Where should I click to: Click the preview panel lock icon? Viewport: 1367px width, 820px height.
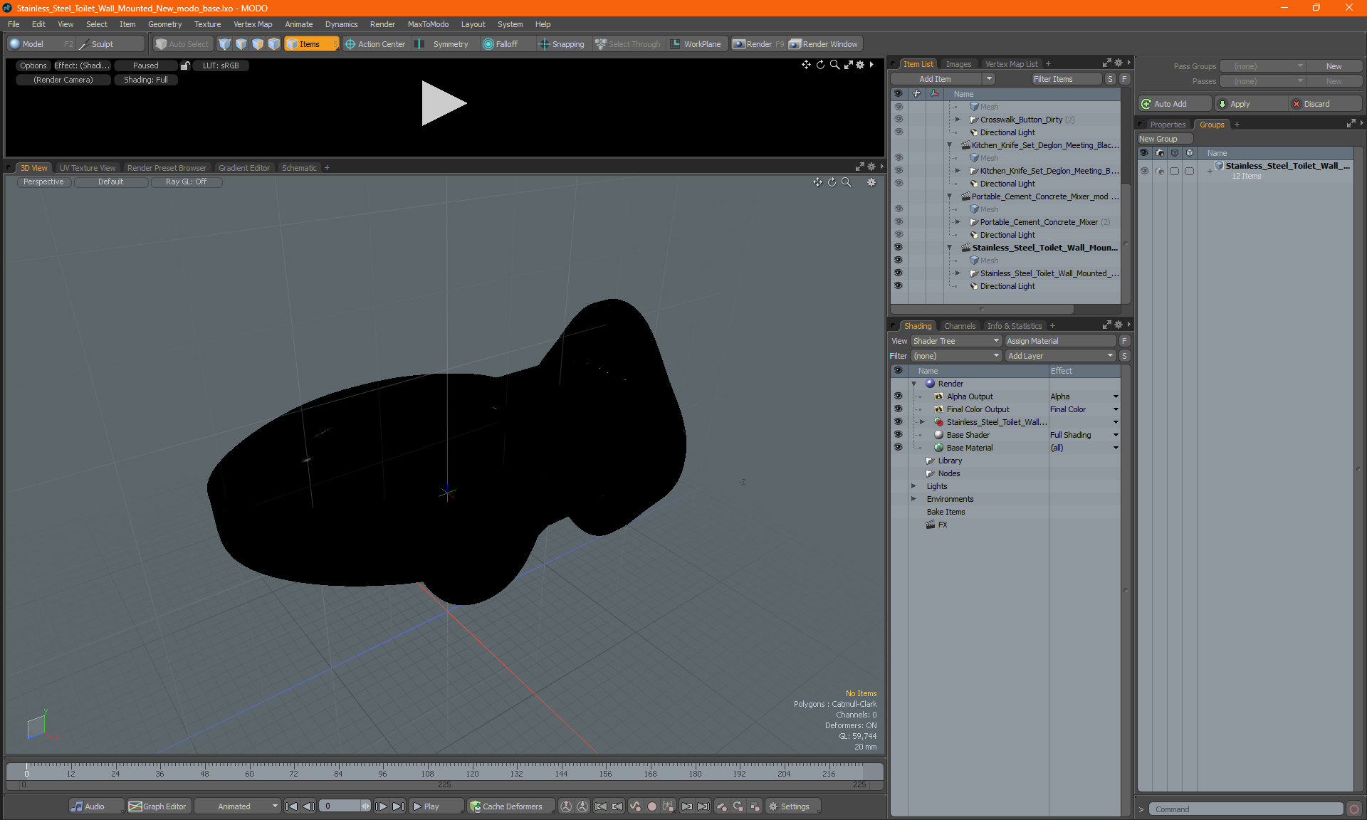tap(185, 65)
